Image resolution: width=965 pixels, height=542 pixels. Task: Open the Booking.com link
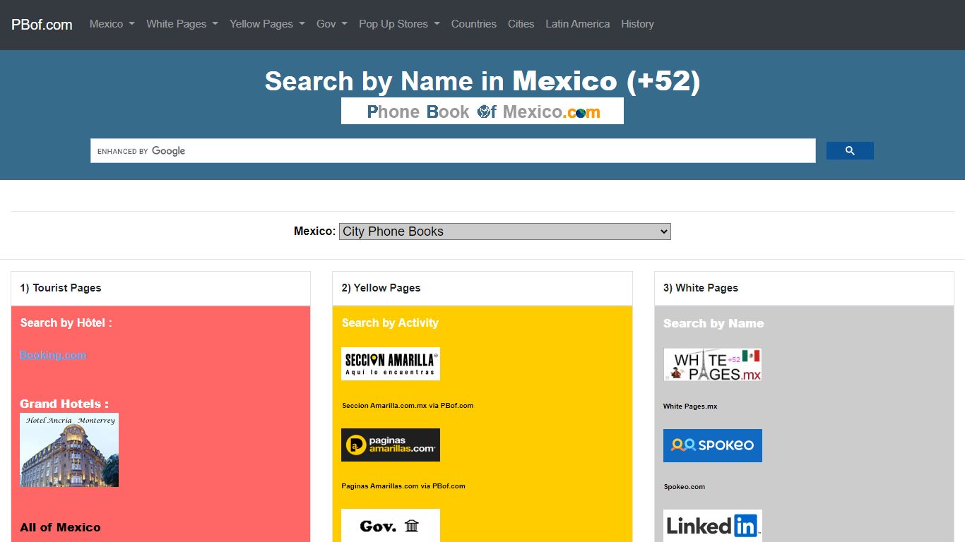tap(53, 355)
